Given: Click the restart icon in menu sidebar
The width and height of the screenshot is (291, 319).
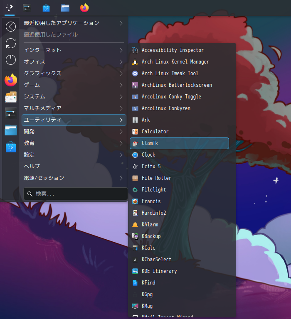Looking at the screenshot, I should click(x=11, y=43).
